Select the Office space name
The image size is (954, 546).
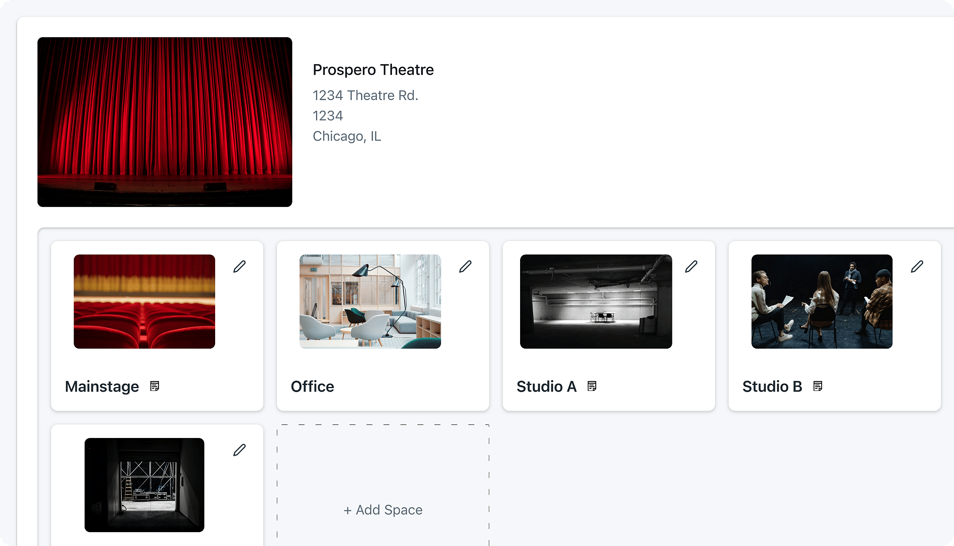312,386
